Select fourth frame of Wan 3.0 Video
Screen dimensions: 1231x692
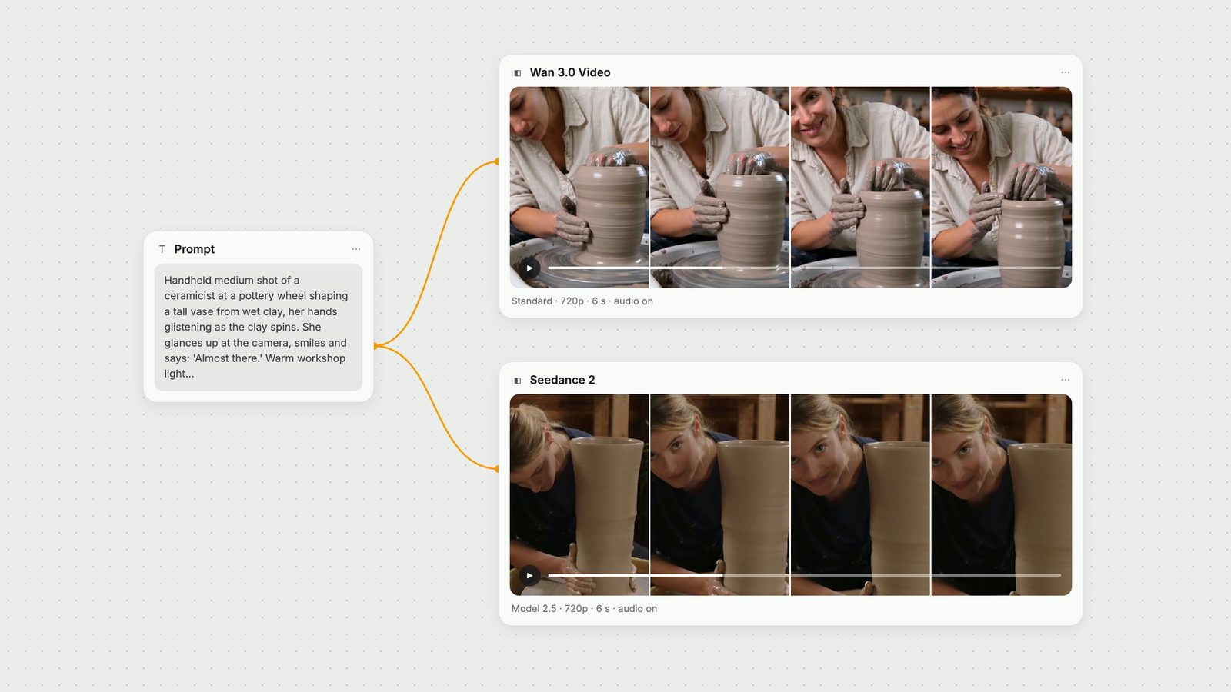coord(1002,188)
